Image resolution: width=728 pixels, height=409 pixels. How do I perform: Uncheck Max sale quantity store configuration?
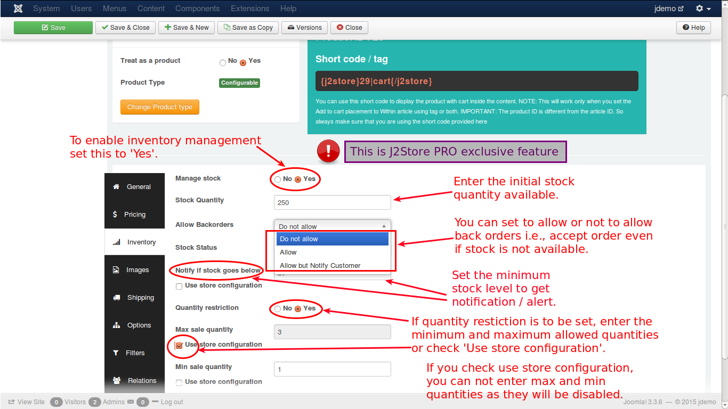(x=179, y=345)
